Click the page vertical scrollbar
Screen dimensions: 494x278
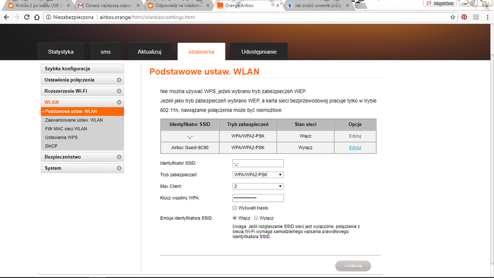[492, 159]
